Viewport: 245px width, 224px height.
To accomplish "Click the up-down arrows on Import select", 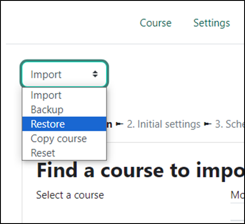I will [x=95, y=74].
